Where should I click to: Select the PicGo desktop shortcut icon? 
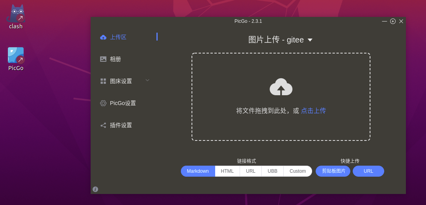click(x=16, y=55)
